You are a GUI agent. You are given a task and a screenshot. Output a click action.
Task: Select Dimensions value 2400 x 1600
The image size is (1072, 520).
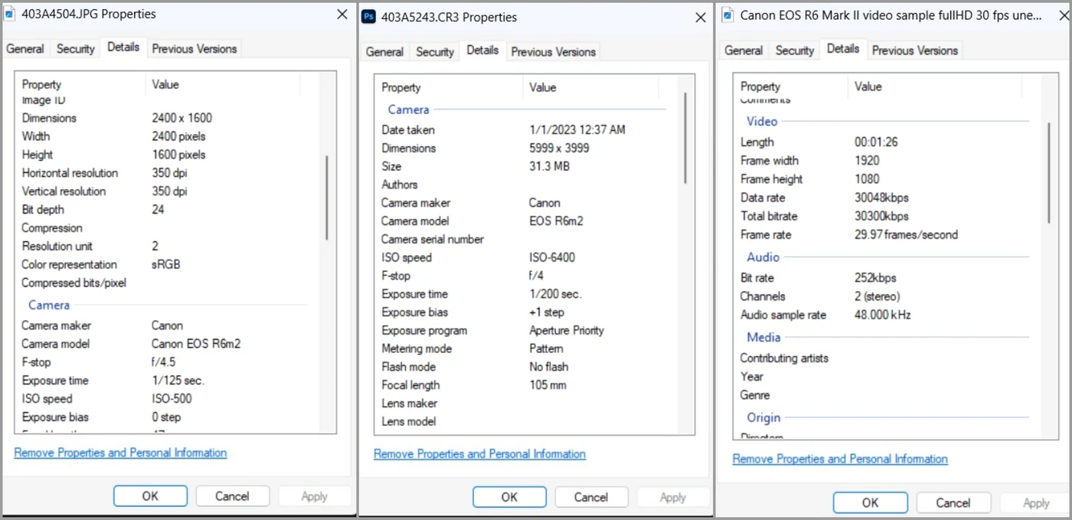point(181,118)
